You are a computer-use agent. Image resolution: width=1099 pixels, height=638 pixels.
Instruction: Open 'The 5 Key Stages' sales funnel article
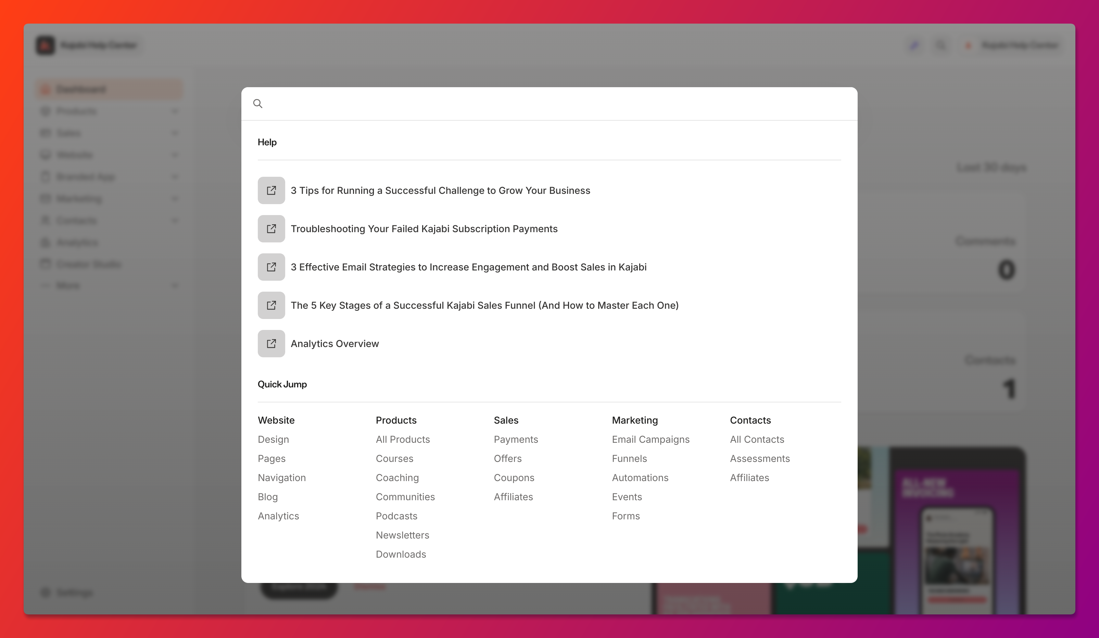coord(485,305)
